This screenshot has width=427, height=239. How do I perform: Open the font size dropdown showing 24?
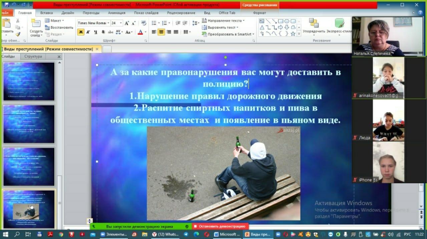tap(121, 23)
